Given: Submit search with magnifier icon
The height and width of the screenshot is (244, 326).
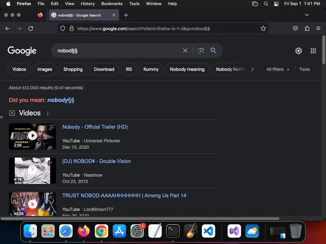Looking at the screenshot, I should click(x=213, y=50).
